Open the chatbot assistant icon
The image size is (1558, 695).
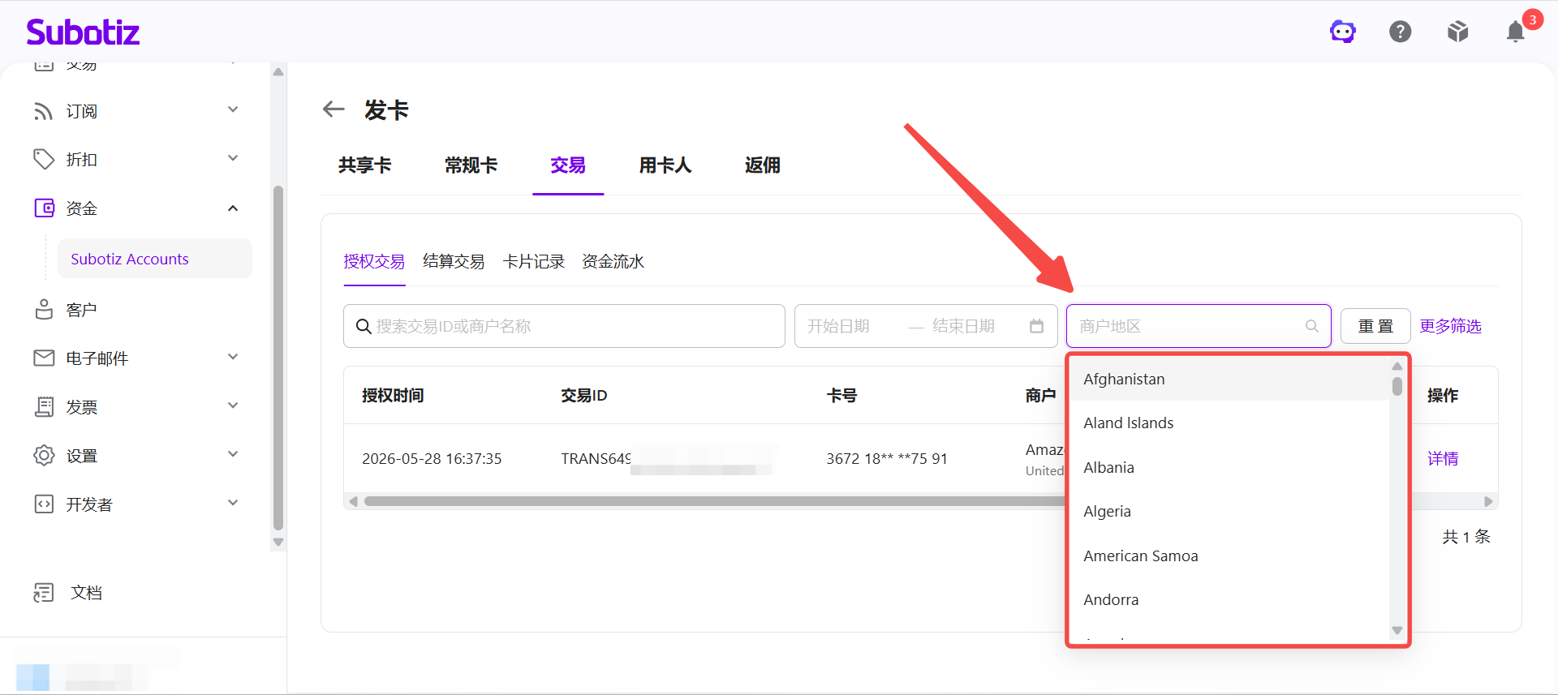[x=1343, y=32]
